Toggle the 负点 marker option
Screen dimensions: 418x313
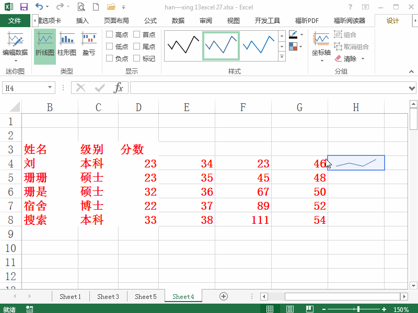[109, 58]
